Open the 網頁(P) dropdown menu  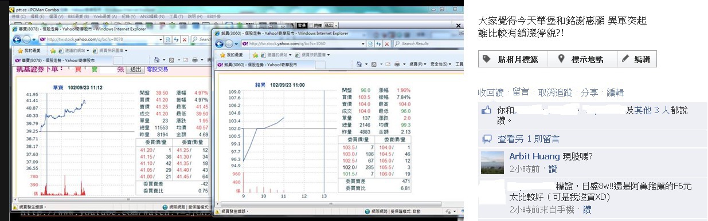tap(418, 65)
